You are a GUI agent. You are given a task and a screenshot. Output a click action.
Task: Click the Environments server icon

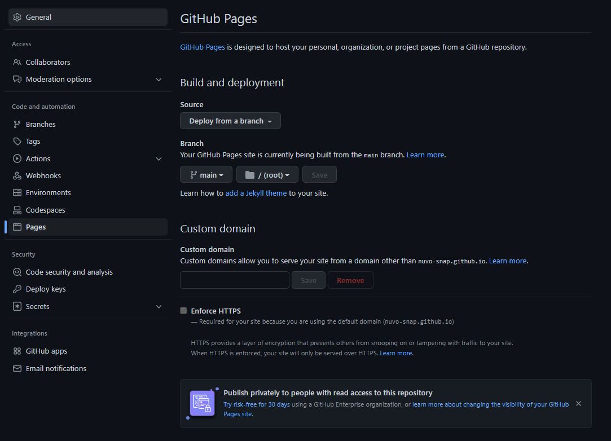(x=17, y=193)
